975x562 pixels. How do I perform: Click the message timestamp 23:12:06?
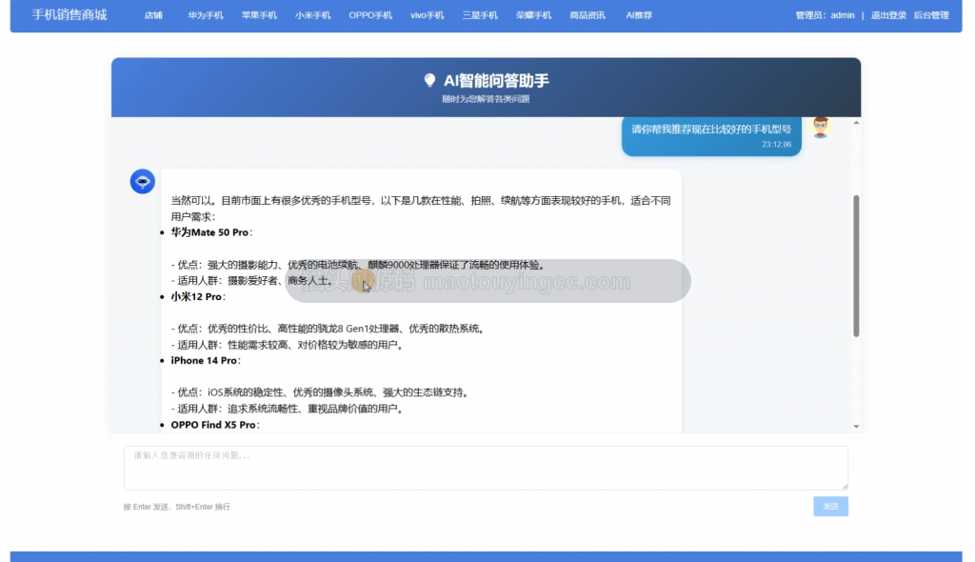(x=777, y=145)
